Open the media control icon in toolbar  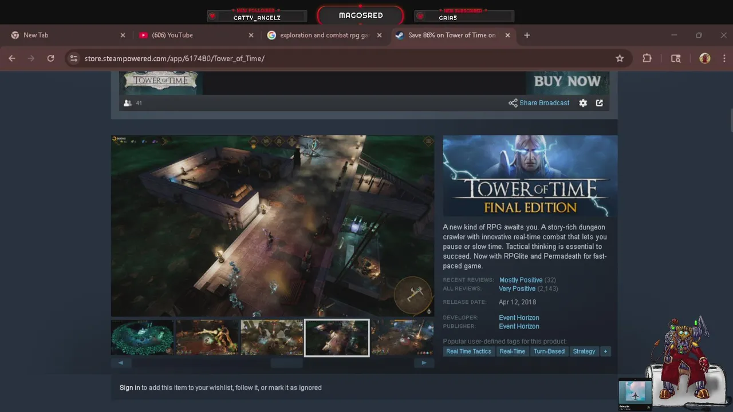pyautogui.click(x=676, y=58)
